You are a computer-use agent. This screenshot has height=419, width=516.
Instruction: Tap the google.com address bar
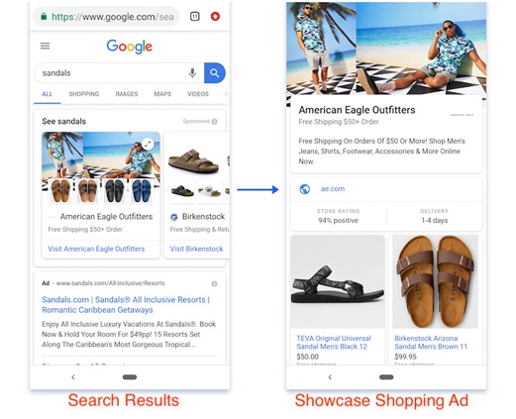(x=106, y=16)
